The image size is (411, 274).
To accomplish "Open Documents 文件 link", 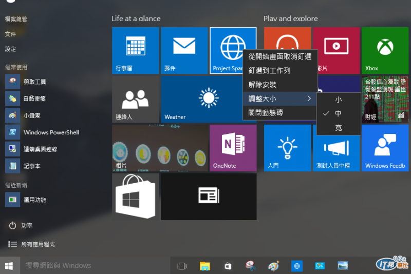I will click(10, 34).
